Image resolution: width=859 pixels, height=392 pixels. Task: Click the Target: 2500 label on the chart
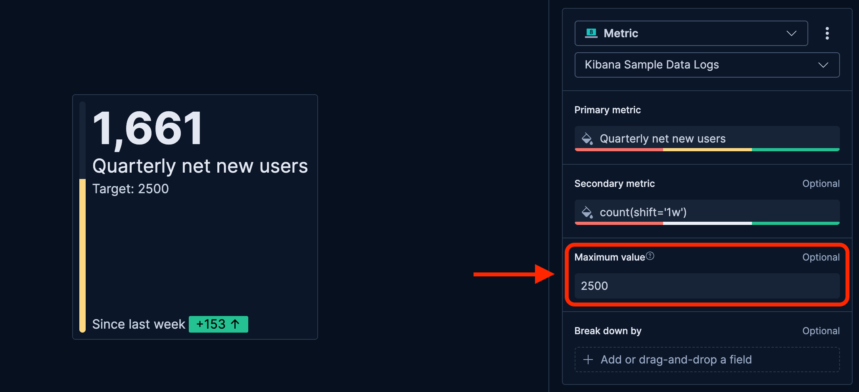coord(130,188)
